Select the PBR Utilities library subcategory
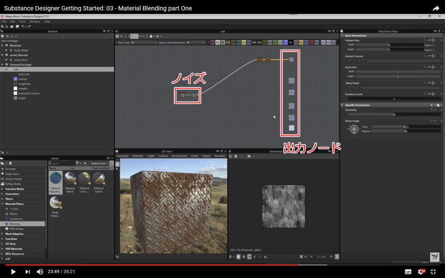The image size is (445, 278). click(17, 228)
